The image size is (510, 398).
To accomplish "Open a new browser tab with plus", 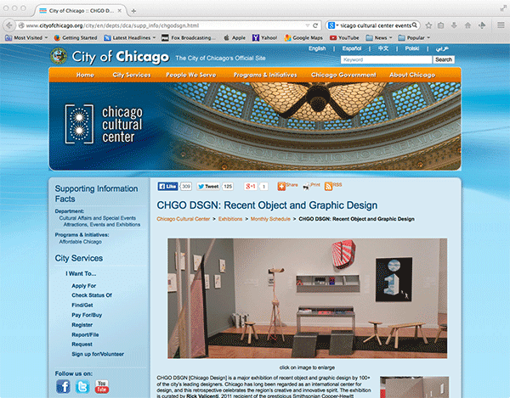I will pyautogui.click(x=133, y=11).
